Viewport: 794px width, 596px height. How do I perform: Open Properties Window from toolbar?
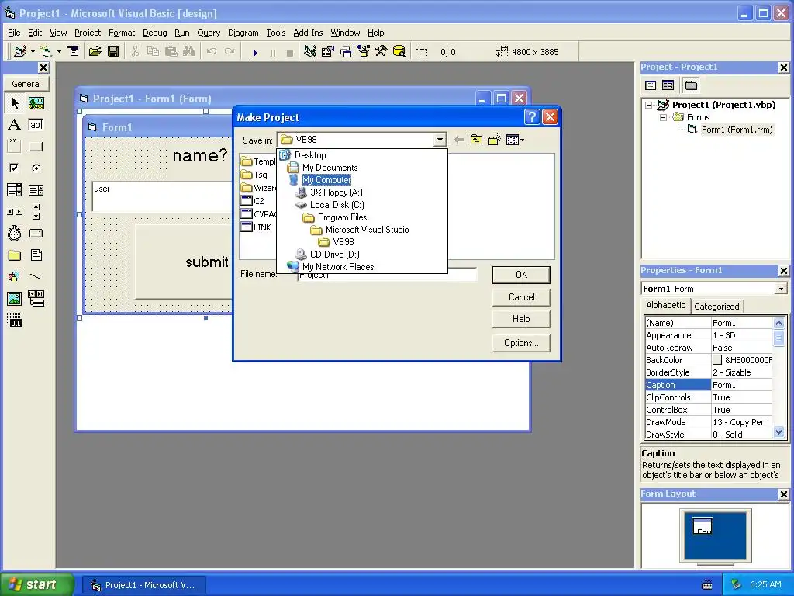pyautogui.click(x=328, y=52)
